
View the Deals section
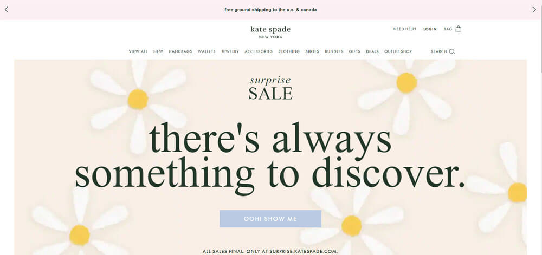pos(372,51)
